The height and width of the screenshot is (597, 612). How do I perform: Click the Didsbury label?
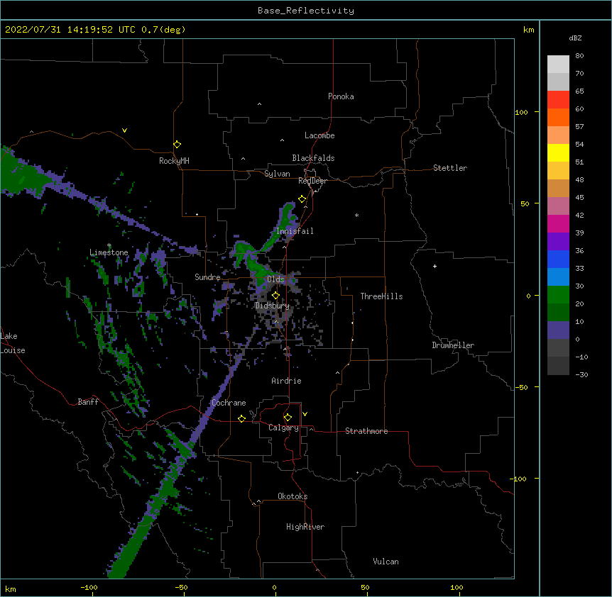[x=272, y=306]
